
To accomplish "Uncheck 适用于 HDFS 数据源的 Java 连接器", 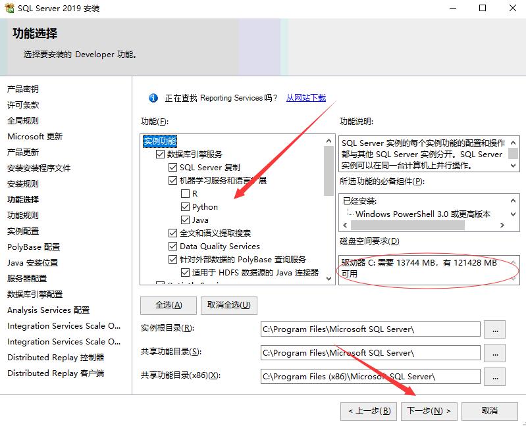I will tap(185, 272).
